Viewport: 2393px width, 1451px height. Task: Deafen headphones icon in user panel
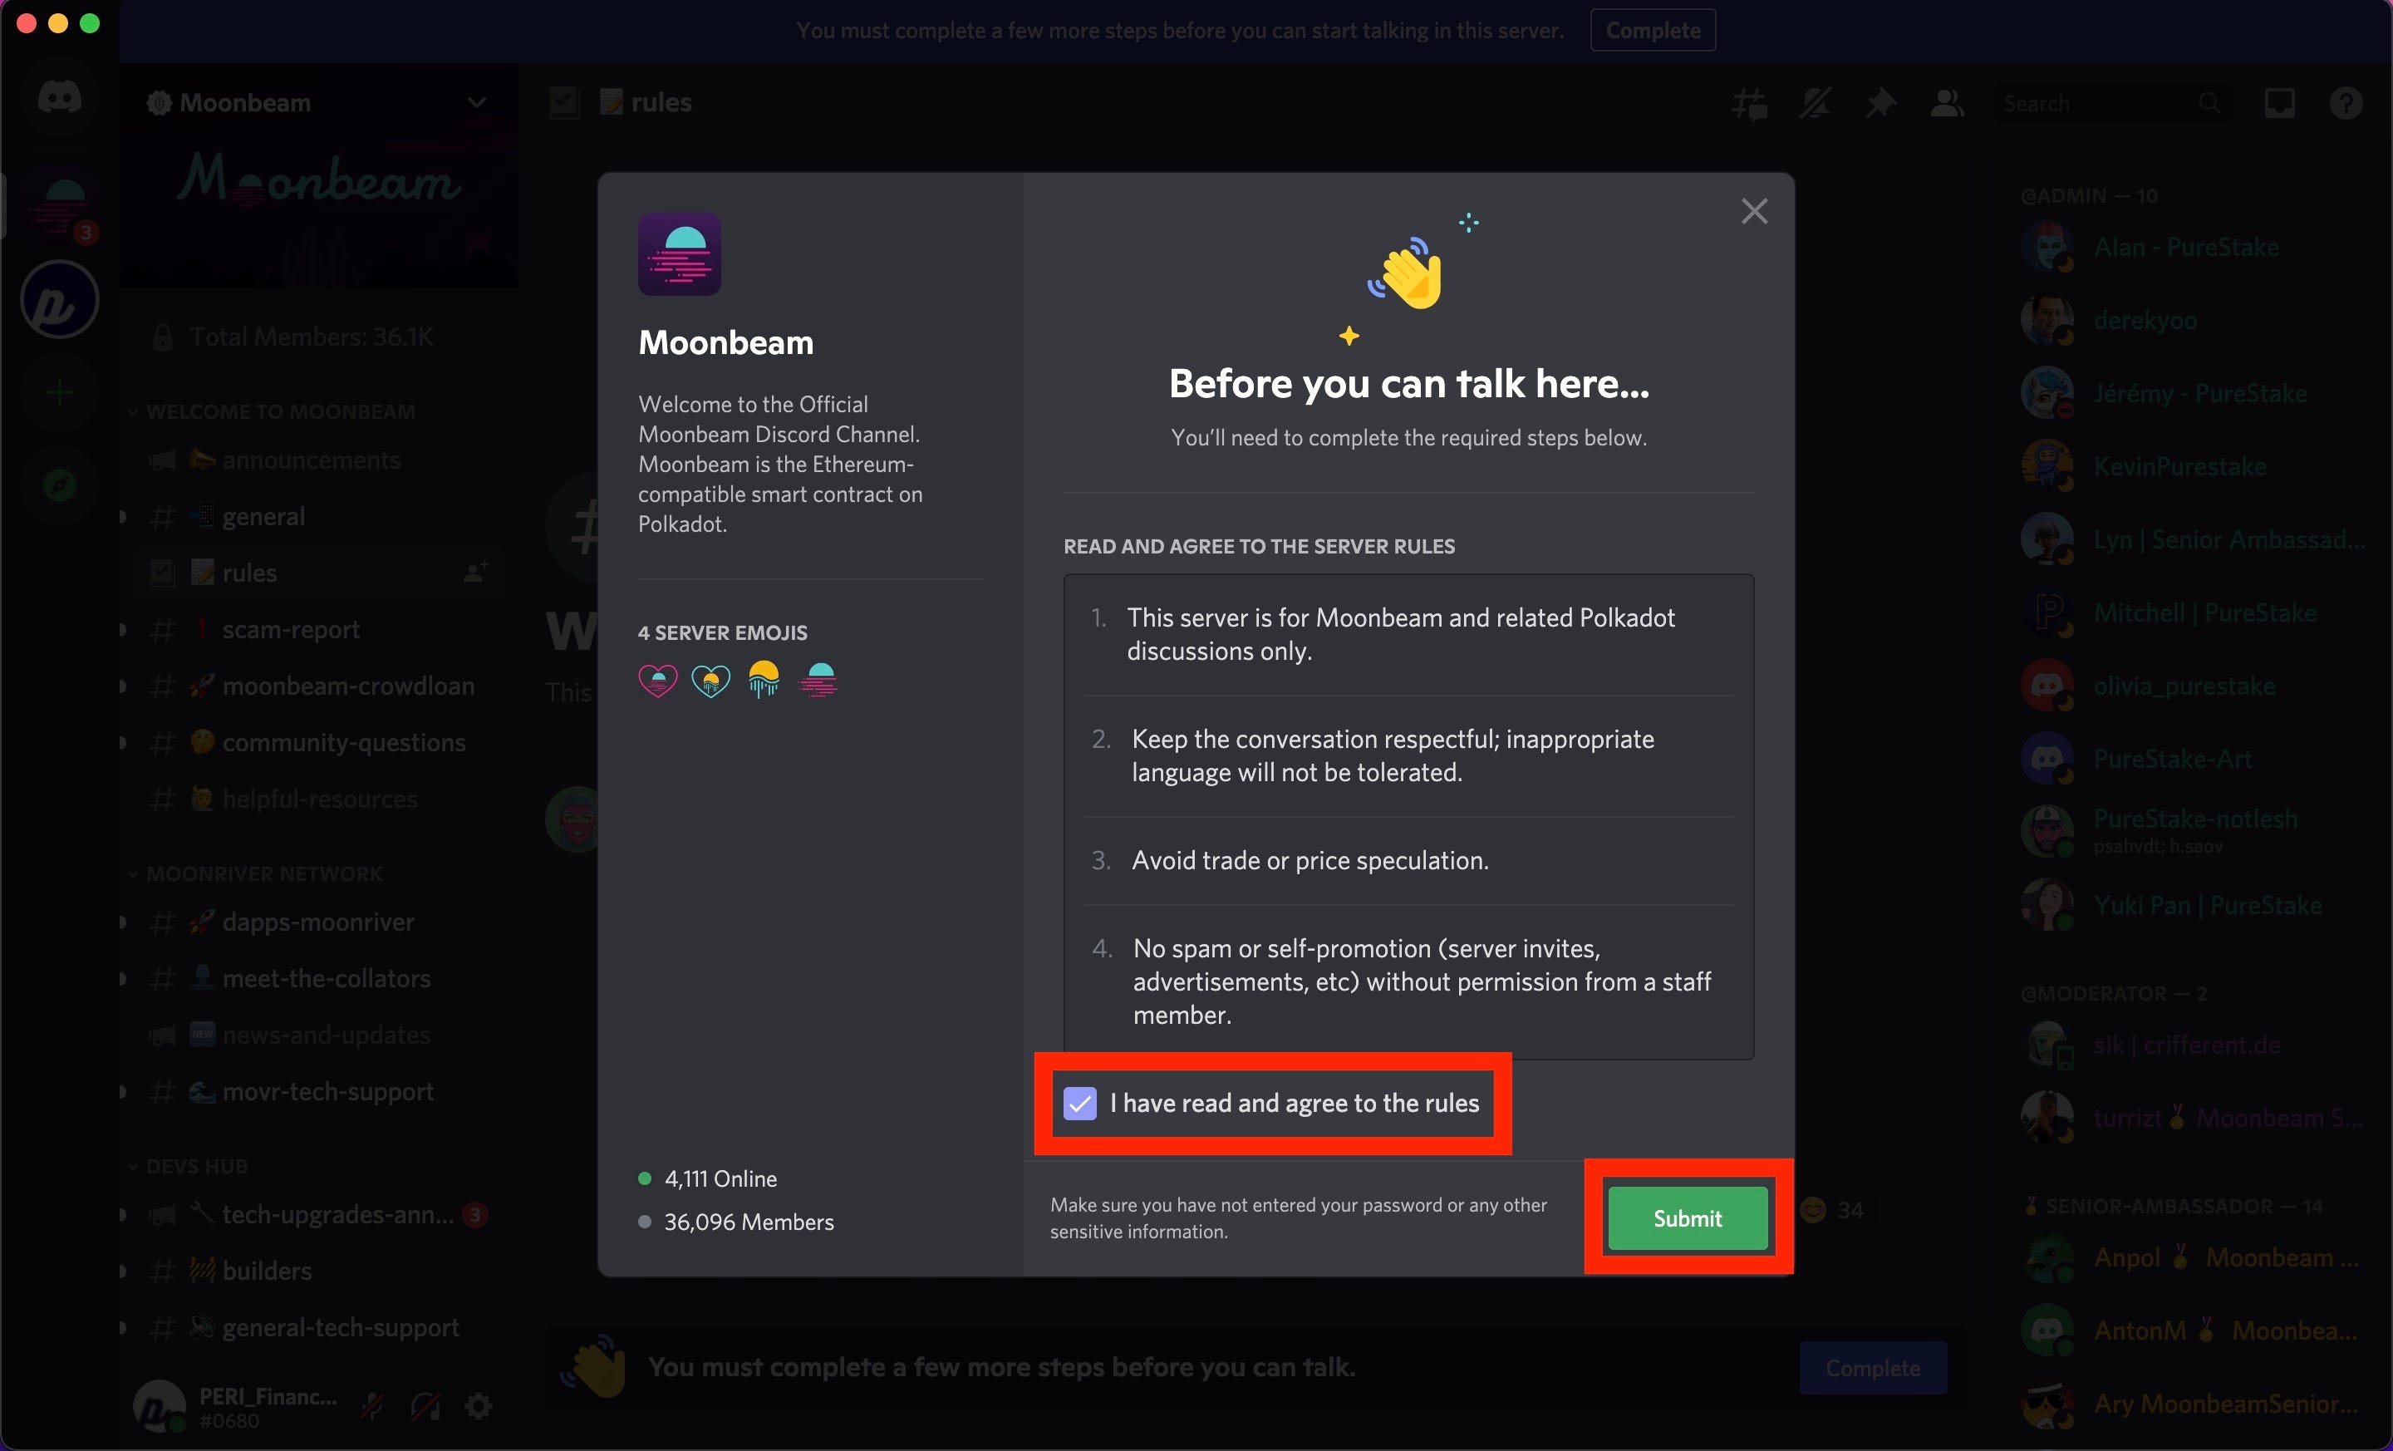point(425,1404)
